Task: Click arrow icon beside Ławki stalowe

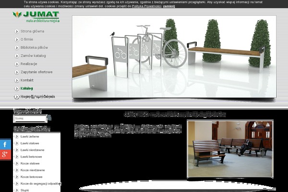Action: click(17, 143)
